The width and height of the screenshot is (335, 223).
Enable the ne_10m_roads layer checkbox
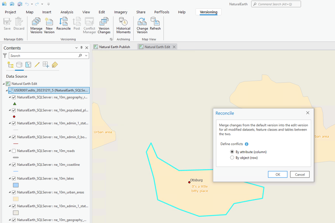14,151
